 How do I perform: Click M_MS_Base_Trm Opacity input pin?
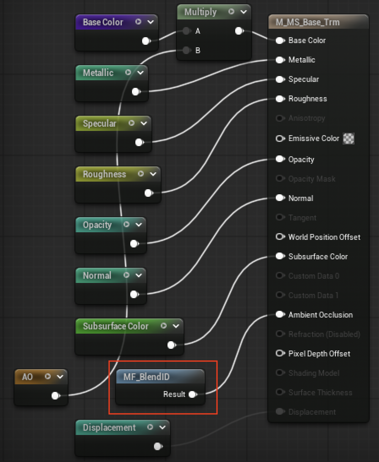click(x=280, y=159)
